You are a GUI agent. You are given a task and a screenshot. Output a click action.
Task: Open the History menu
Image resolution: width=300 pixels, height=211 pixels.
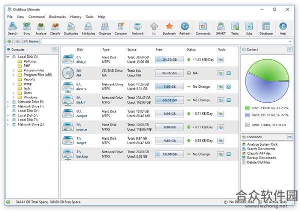(x=75, y=17)
